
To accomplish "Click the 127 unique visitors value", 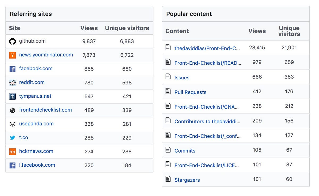I will coord(289,135).
